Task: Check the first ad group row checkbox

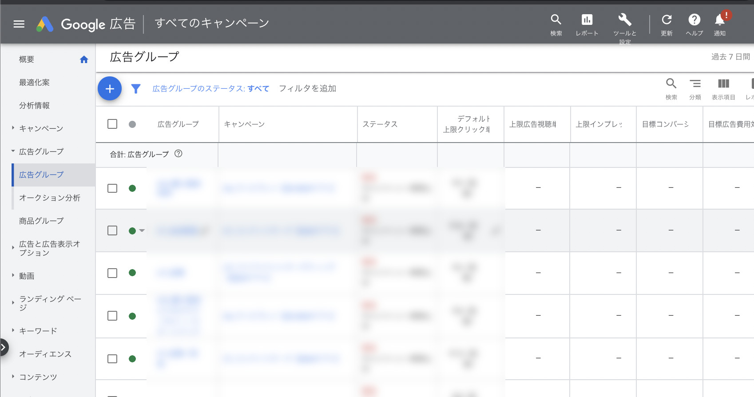Action: click(x=112, y=188)
